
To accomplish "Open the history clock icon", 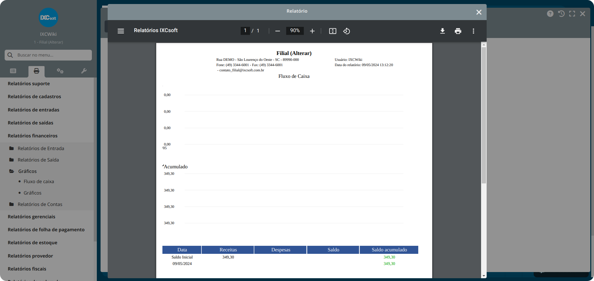I will (561, 14).
